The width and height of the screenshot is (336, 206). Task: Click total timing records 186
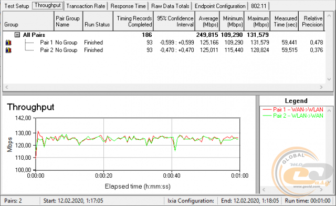[x=147, y=35]
